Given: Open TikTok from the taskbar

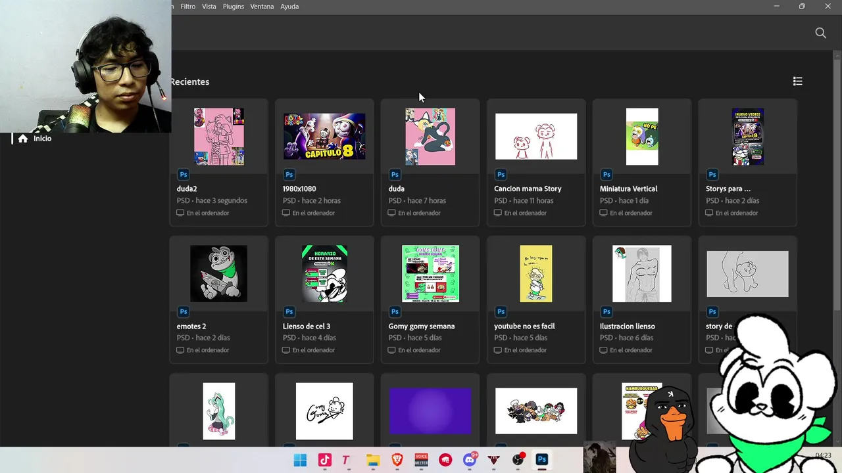Looking at the screenshot, I should tap(324, 460).
